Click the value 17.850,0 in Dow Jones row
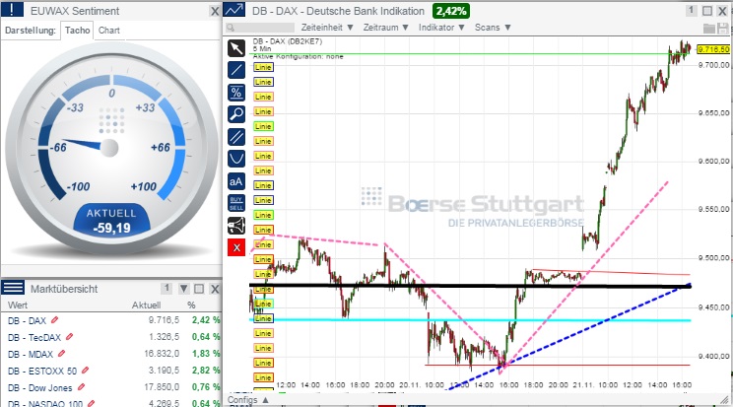Image resolution: width=733 pixels, height=407 pixels. (162, 387)
